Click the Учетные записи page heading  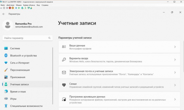coord(77,23)
